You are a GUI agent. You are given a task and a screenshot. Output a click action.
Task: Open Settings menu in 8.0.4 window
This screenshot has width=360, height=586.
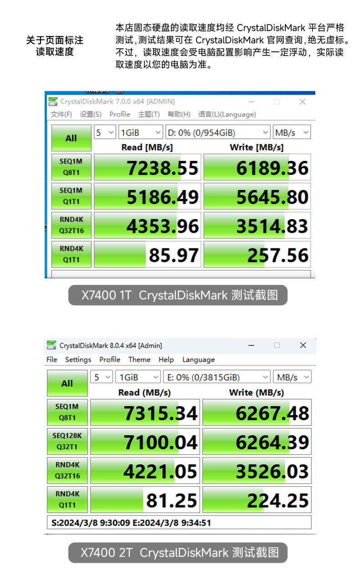(78, 360)
